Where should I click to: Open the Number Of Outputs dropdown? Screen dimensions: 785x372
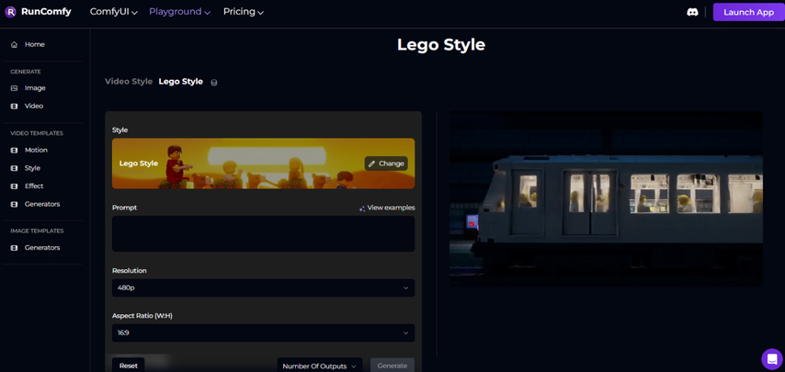coord(320,366)
